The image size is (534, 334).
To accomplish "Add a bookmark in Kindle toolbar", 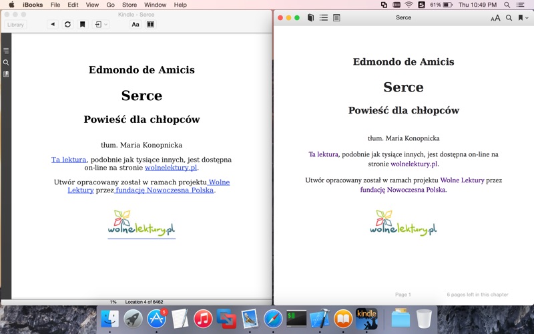I will coord(82,25).
